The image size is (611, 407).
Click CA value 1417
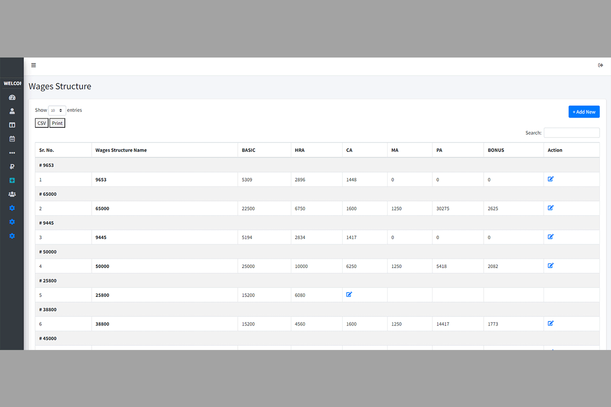(351, 238)
